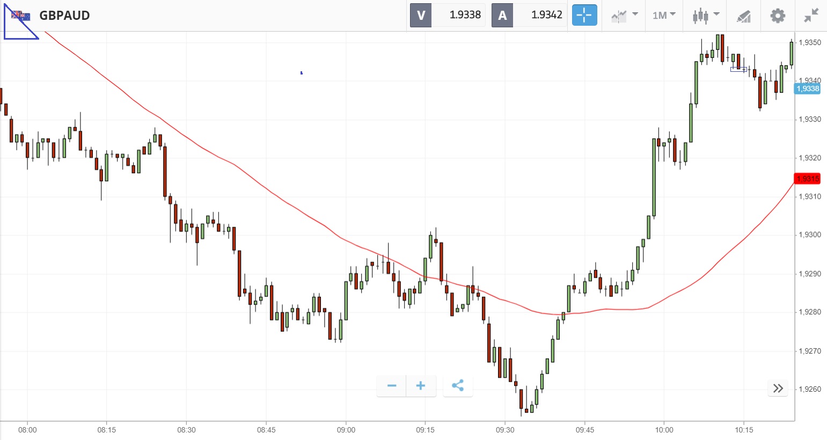Click the GBPAUD flag icon
827x440 pixels.
[x=21, y=16]
